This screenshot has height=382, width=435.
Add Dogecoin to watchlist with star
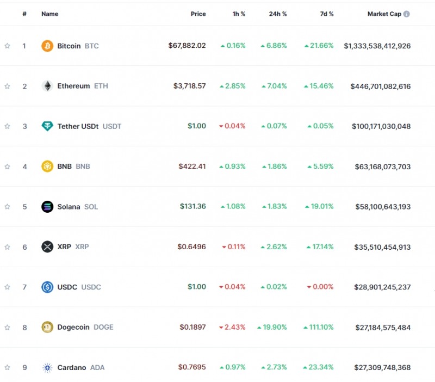pos(8,327)
